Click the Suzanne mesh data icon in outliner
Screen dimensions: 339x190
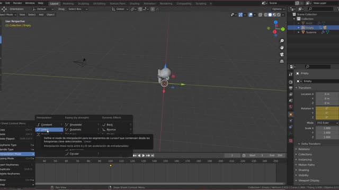pyautogui.click(x=328, y=32)
